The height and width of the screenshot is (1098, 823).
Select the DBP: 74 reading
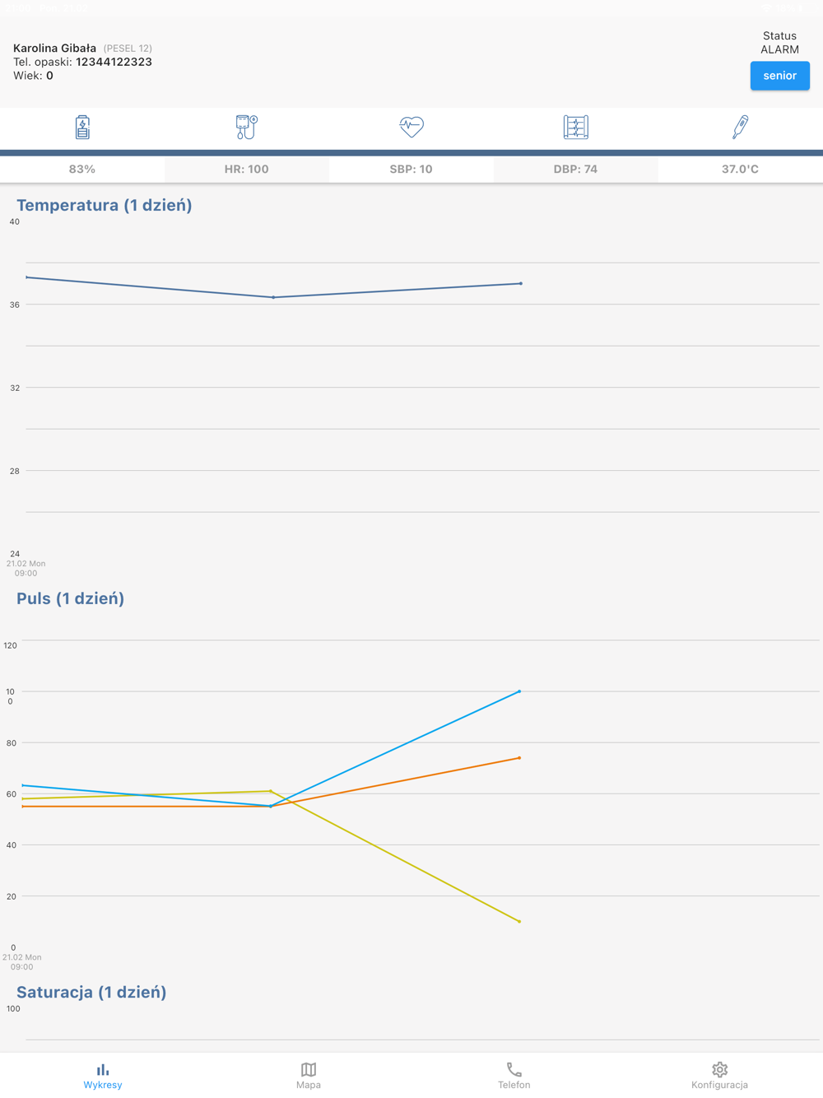click(x=575, y=169)
